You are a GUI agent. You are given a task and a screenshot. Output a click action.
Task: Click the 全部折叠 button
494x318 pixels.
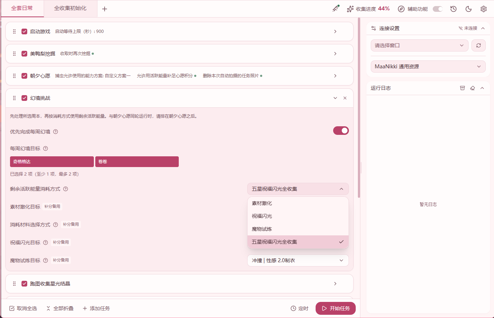60,308
